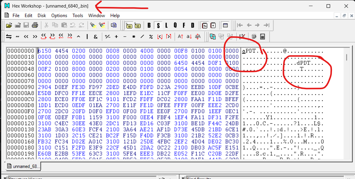Convert to lower case a-down icon
The image size is (355, 179).
pyautogui.click(x=189, y=36)
